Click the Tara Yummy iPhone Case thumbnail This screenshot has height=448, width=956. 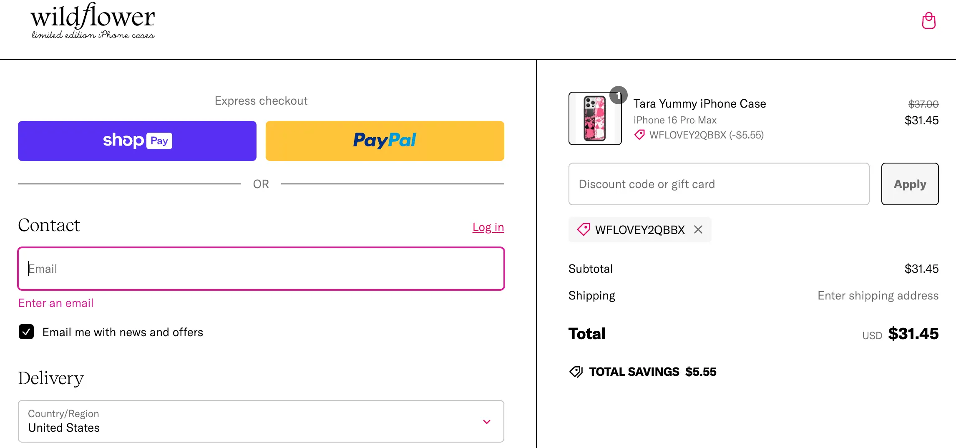[595, 119]
